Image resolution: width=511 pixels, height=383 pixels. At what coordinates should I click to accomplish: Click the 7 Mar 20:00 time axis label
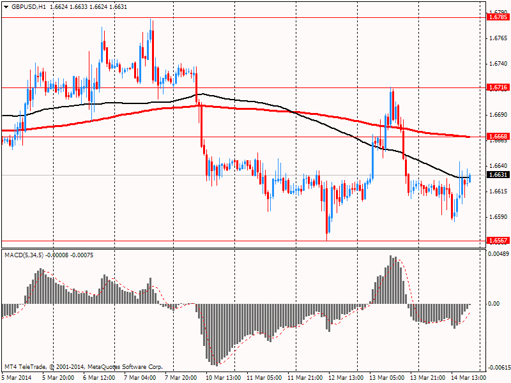coord(181,377)
